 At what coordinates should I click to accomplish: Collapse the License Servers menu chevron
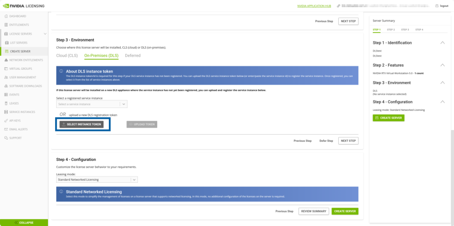point(45,34)
